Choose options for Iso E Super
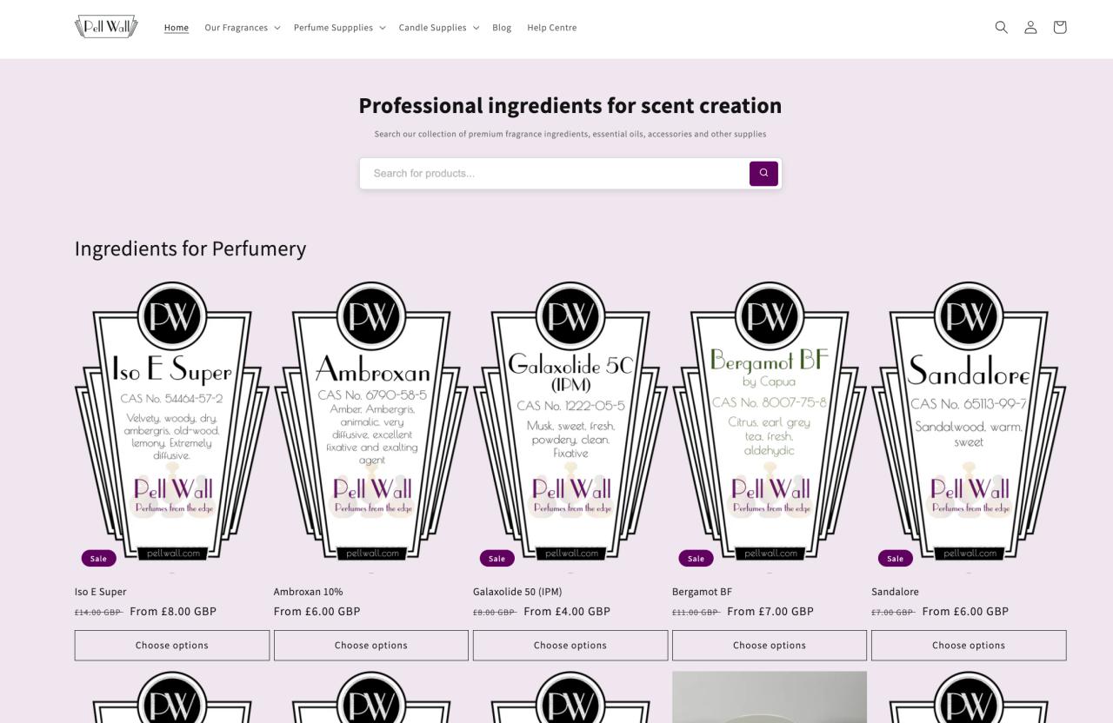The width and height of the screenshot is (1113, 723). pyautogui.click(x=172, y=646)
